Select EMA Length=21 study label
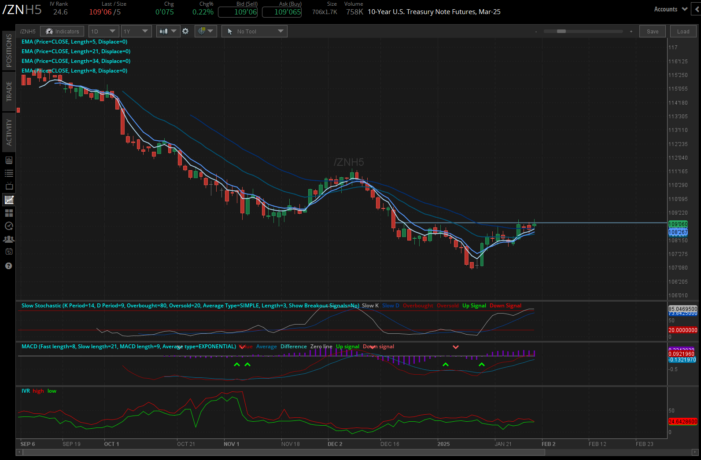The image size is (701, 460). tap(76, 51)
